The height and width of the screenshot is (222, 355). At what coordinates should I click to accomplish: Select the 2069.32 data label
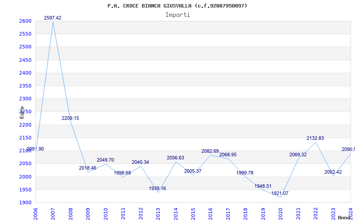pyautogui.click(x=298, y=155)
